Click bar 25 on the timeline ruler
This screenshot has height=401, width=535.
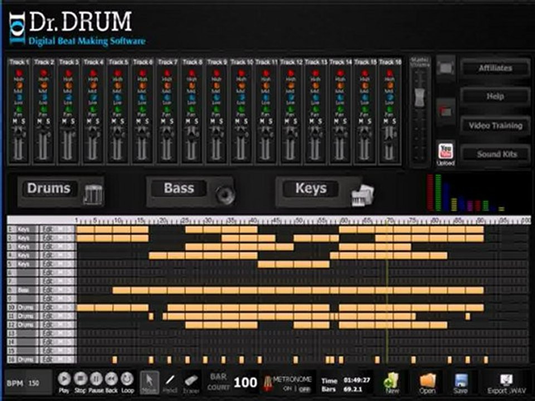click(x=186, y=221)
